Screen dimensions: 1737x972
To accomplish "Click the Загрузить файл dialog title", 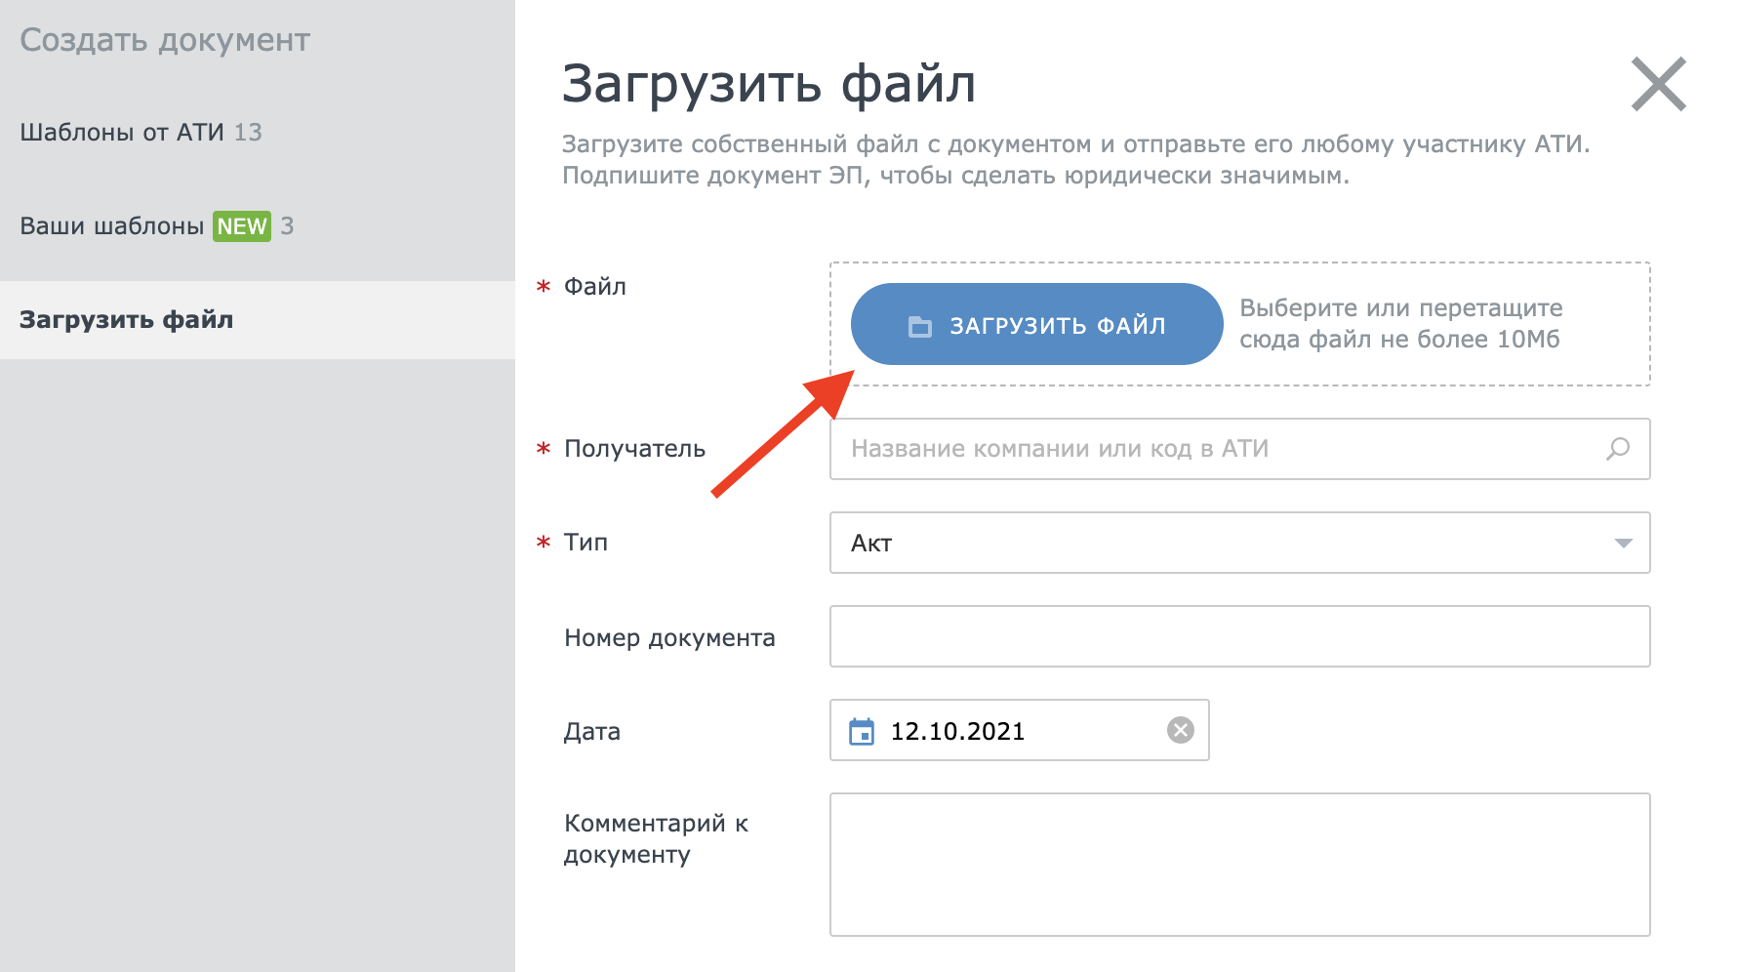I will (x=769, y=85).
